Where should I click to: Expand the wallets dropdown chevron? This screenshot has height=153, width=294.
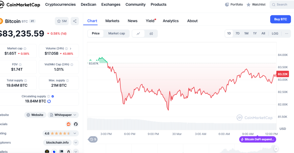76,152
